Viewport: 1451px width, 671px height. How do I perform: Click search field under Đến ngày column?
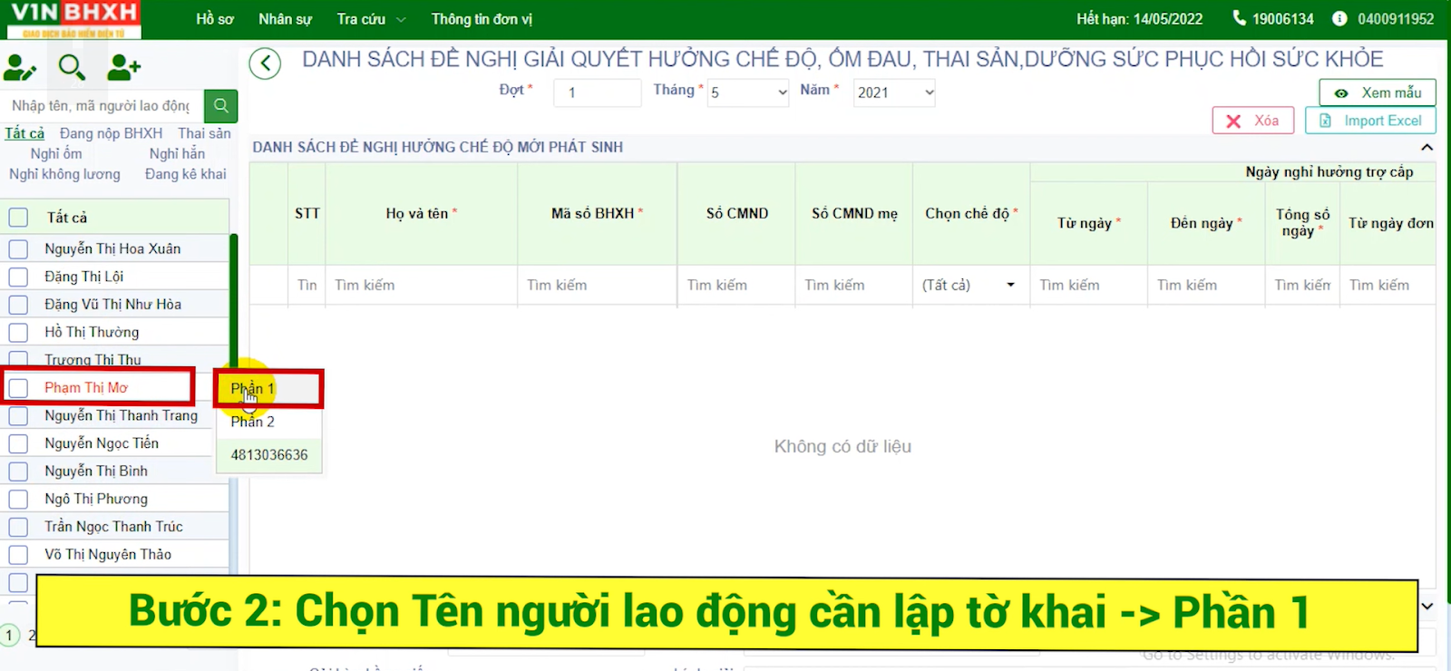pos(1206,285)
